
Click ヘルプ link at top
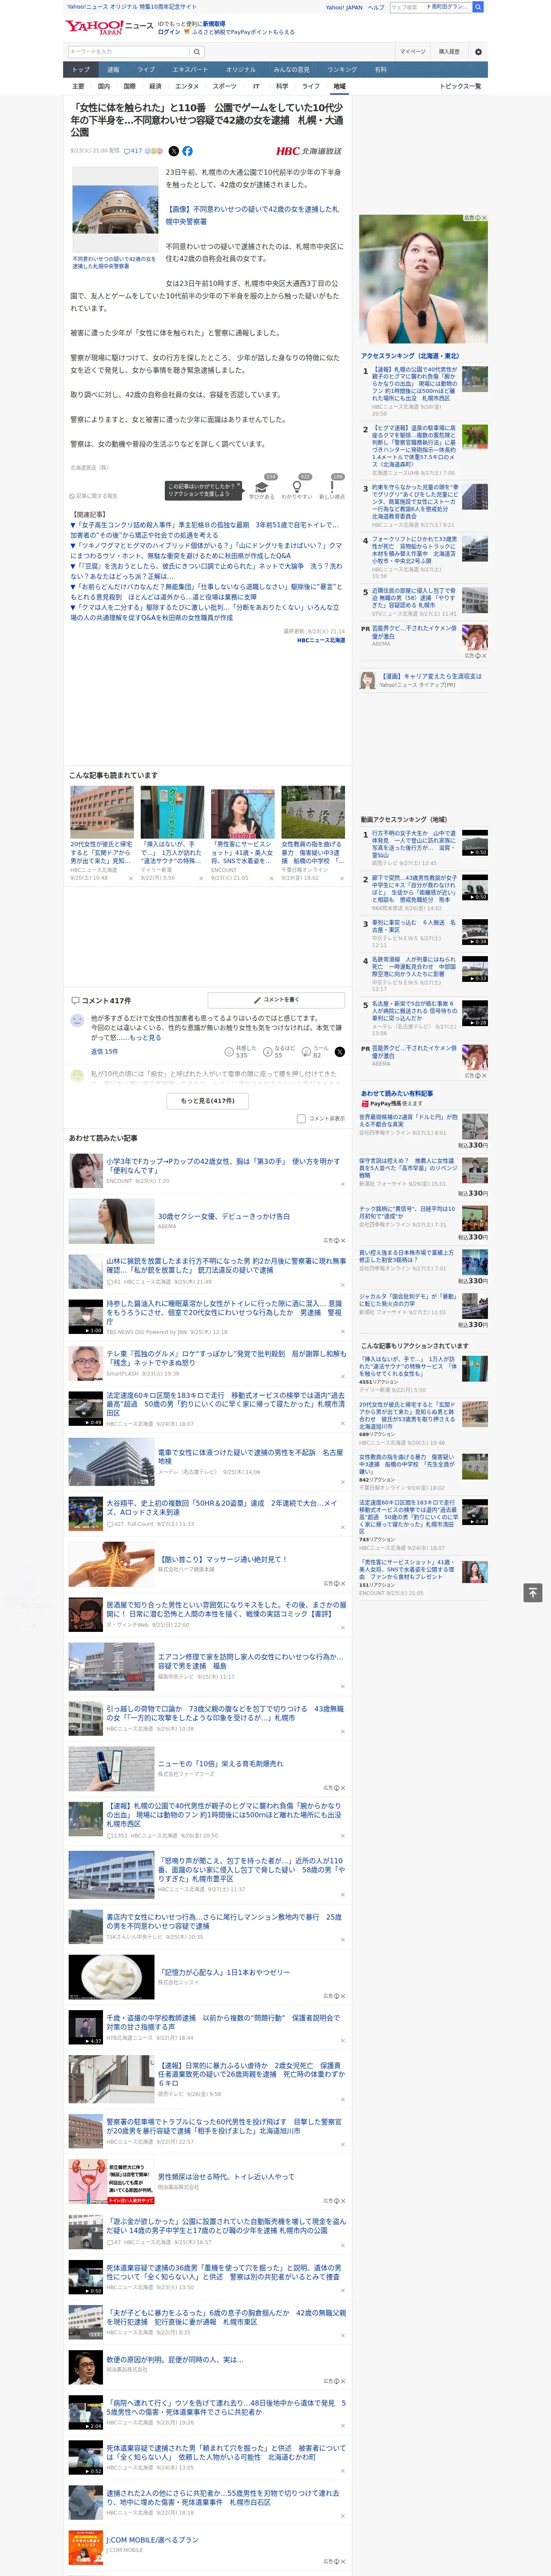point(376,7)
